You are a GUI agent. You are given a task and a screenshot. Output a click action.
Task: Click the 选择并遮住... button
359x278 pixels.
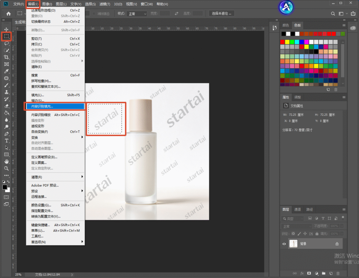222,14
